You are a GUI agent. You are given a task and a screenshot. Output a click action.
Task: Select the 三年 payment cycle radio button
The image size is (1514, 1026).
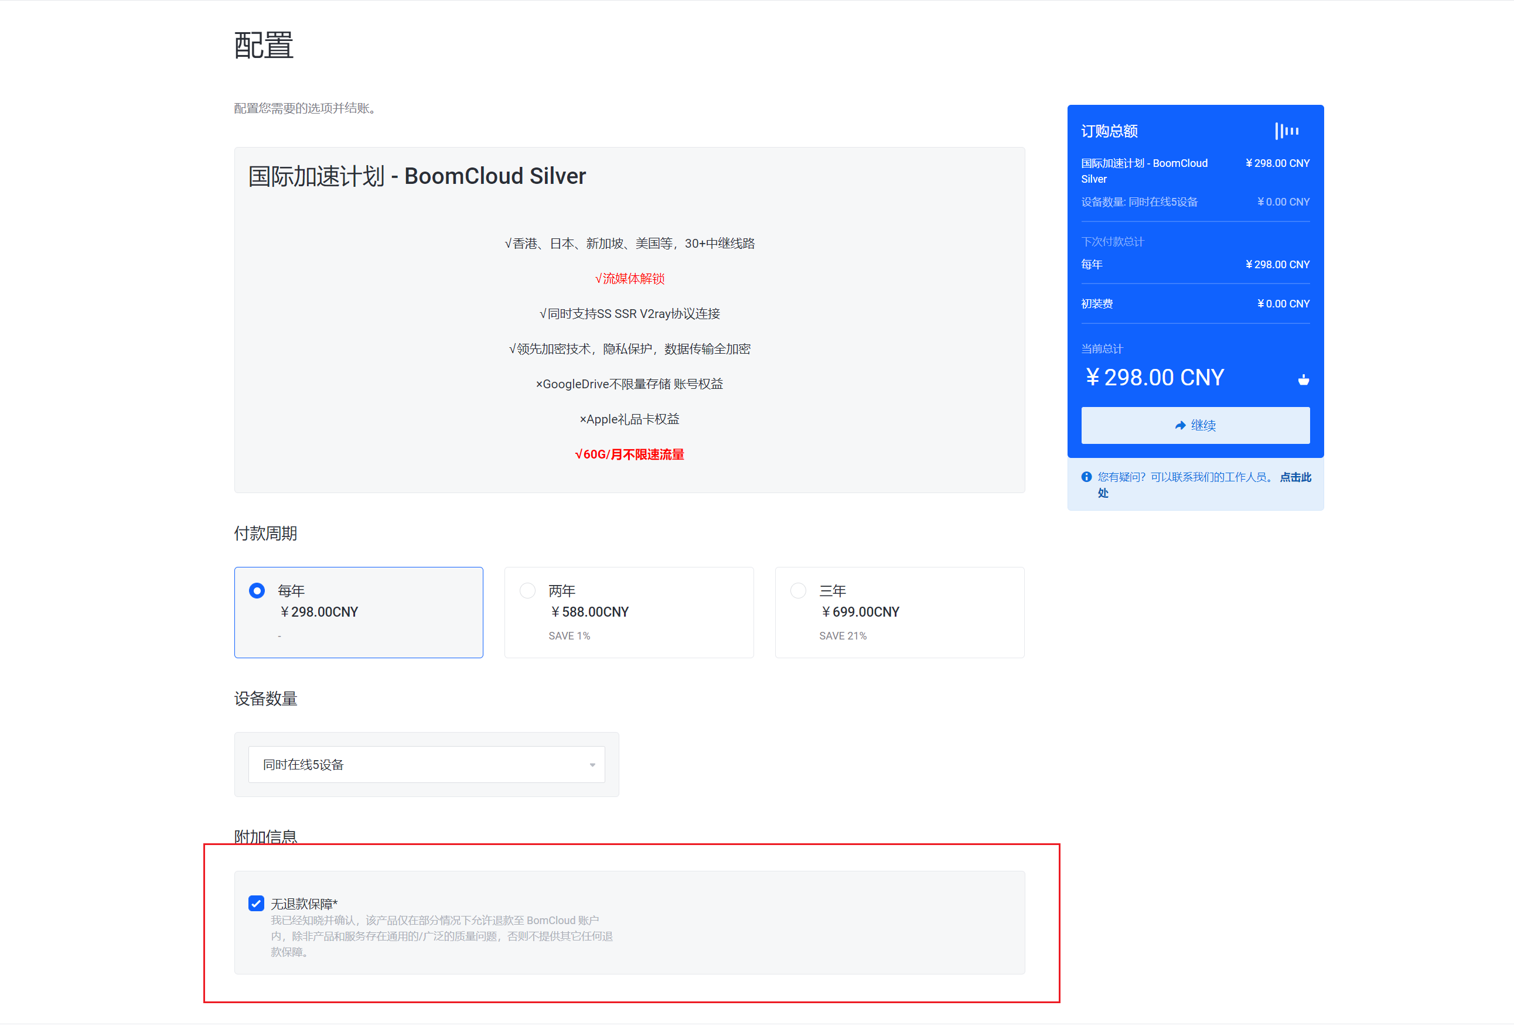pos(798,590)
